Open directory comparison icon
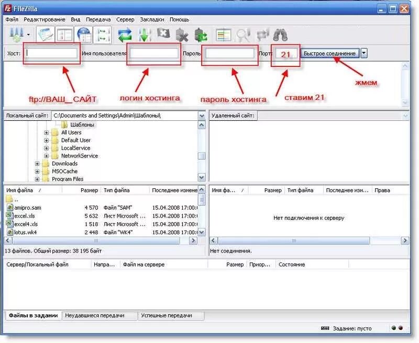Screen dimensions: 419x343 [224, 35]
